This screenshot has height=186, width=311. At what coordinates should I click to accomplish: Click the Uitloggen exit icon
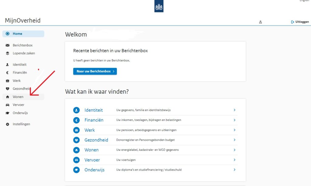(x=292, y=22)
